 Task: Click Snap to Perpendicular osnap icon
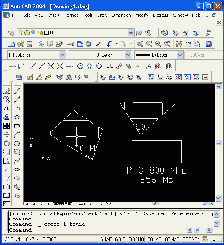pos(110,66)
